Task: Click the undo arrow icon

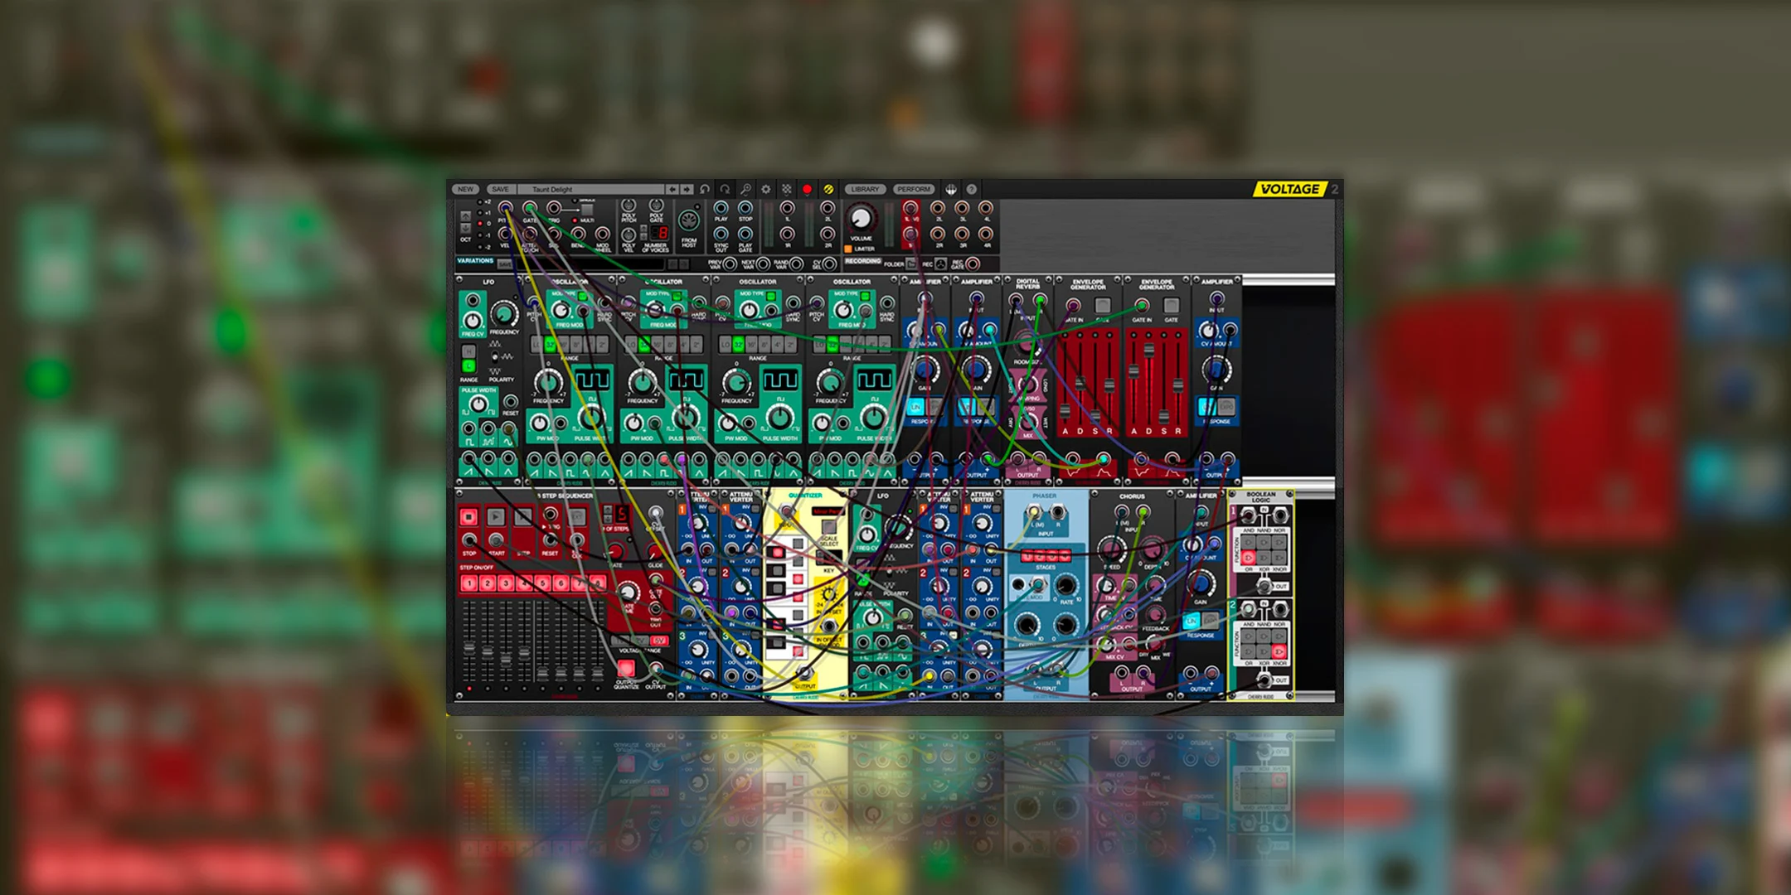Action: (704, 189)
